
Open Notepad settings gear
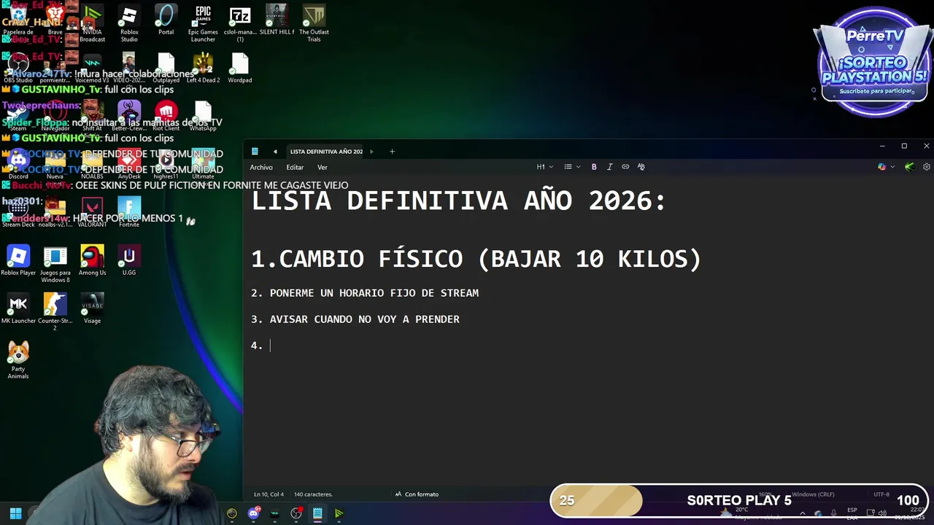click(x=927, y=167)
